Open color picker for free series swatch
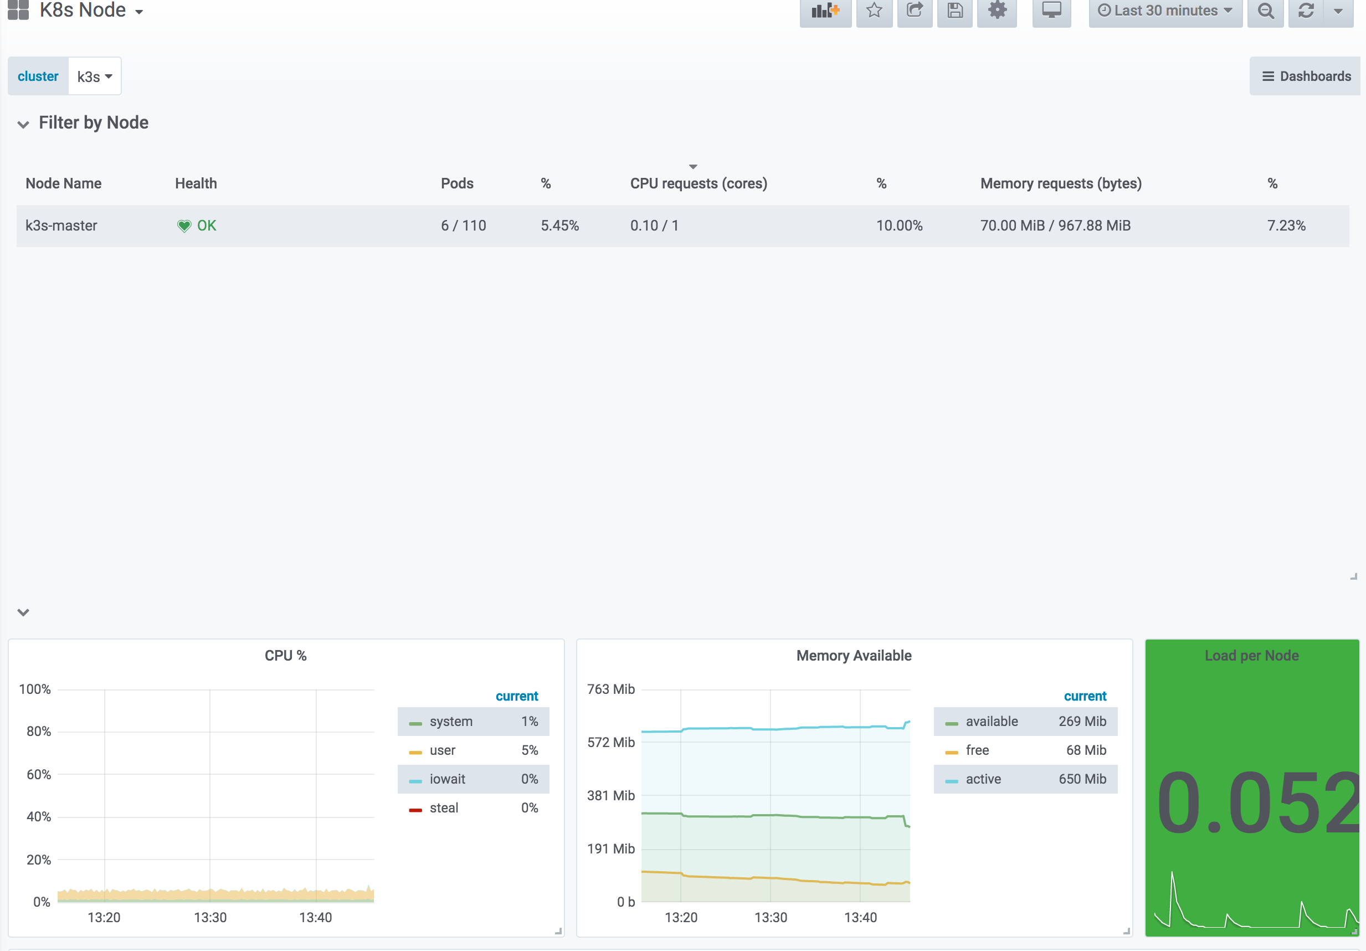 point(951,753)
